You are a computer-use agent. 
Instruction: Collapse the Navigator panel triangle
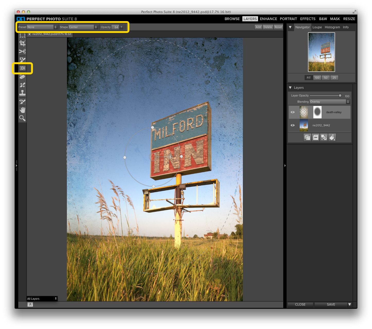[x=290, y=27]
